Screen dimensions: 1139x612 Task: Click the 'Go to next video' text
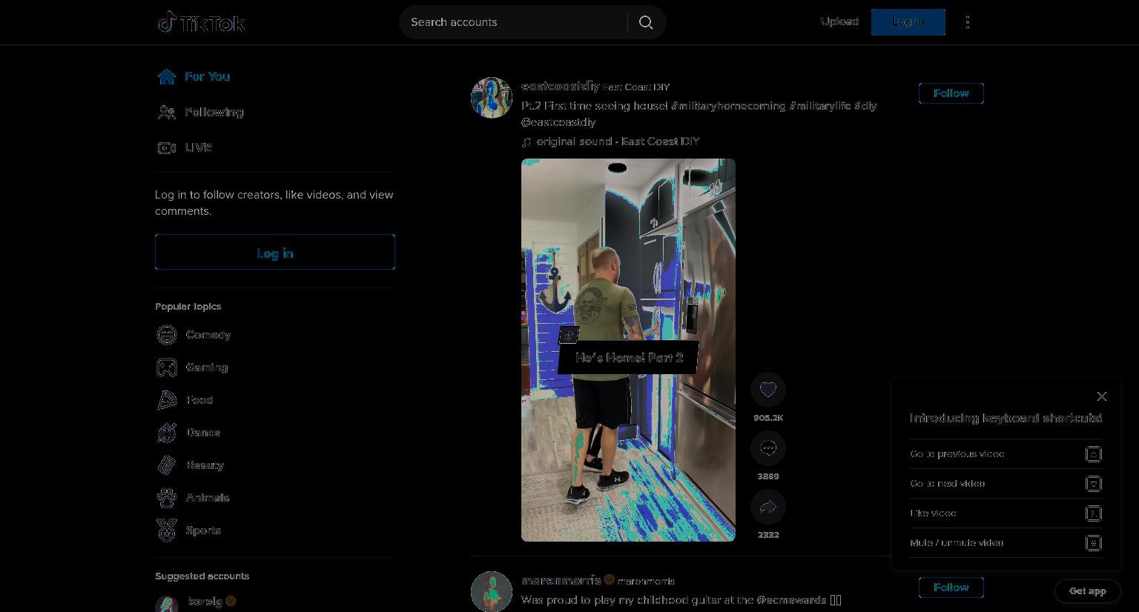948,484
